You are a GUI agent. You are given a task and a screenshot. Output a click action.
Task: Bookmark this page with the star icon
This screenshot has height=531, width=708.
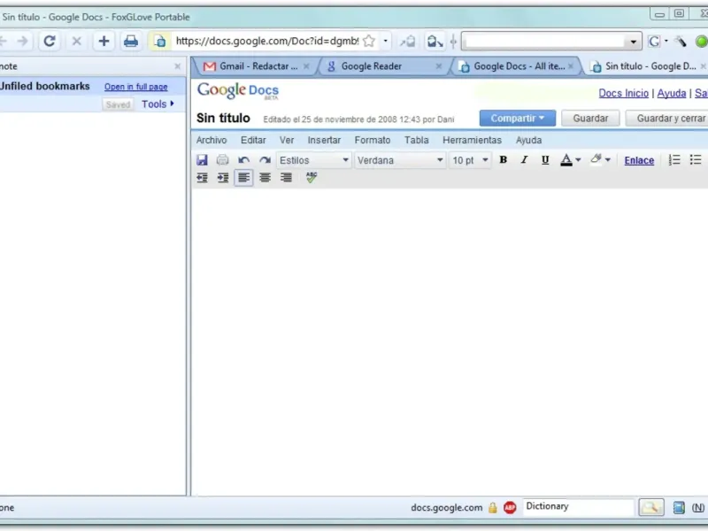(369, 41)
